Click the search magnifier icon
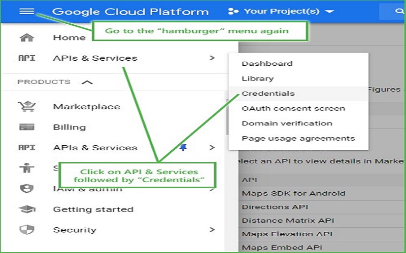406x253 pixels. (399, 11)
